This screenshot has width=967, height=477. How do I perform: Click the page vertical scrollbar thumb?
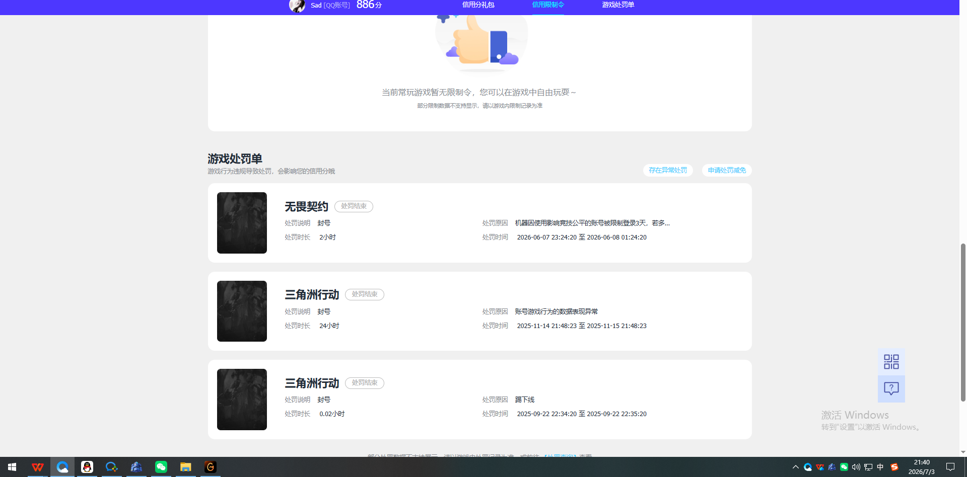click(963, 322)
